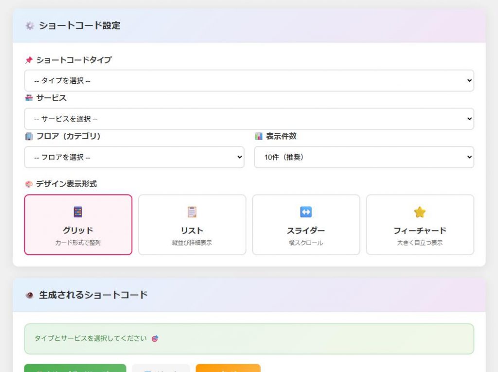Click the eye icon beside 生成されるショートコード
Viewport: 498px width, 372px height.
pyautogui.click(x=30, y=295)
